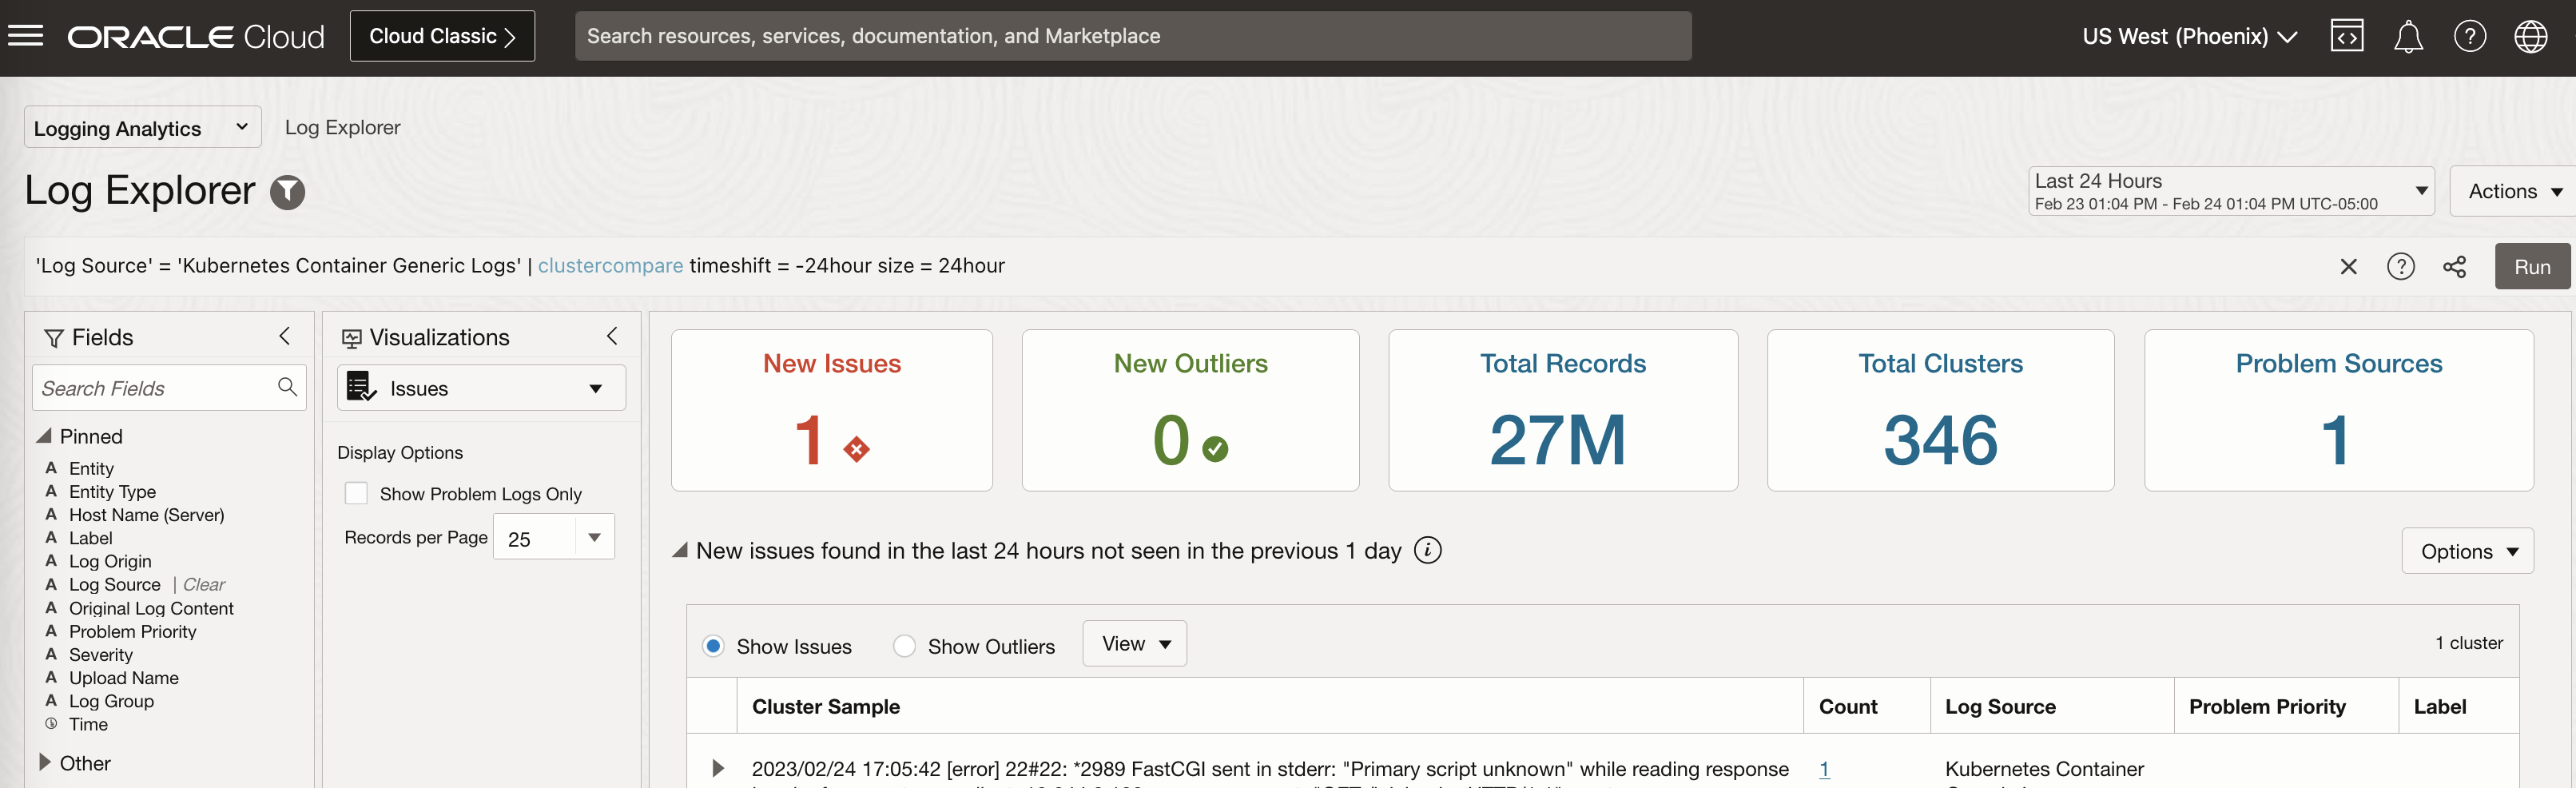The height and width of the screenshot is (788, 2576).
Task: Open the cluster count link 1
Action: 1824,768
